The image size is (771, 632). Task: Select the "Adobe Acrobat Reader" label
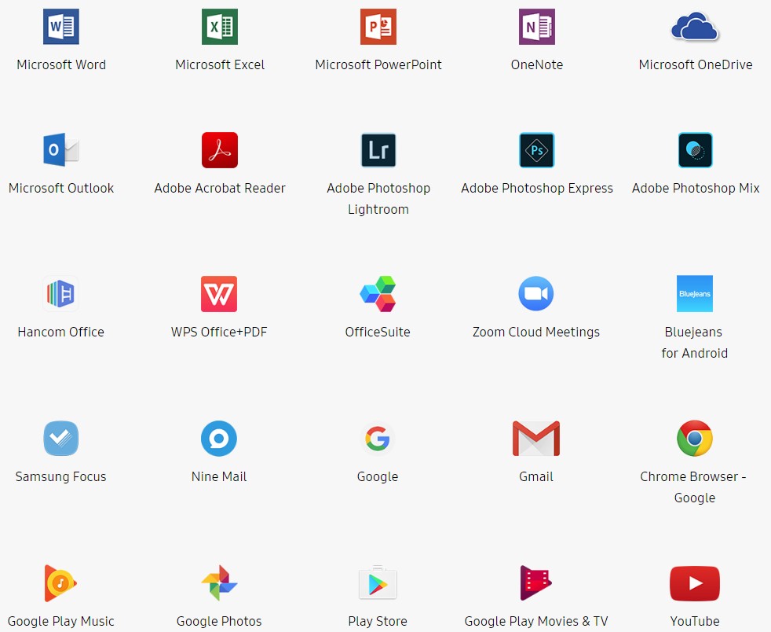click(220, 188)
